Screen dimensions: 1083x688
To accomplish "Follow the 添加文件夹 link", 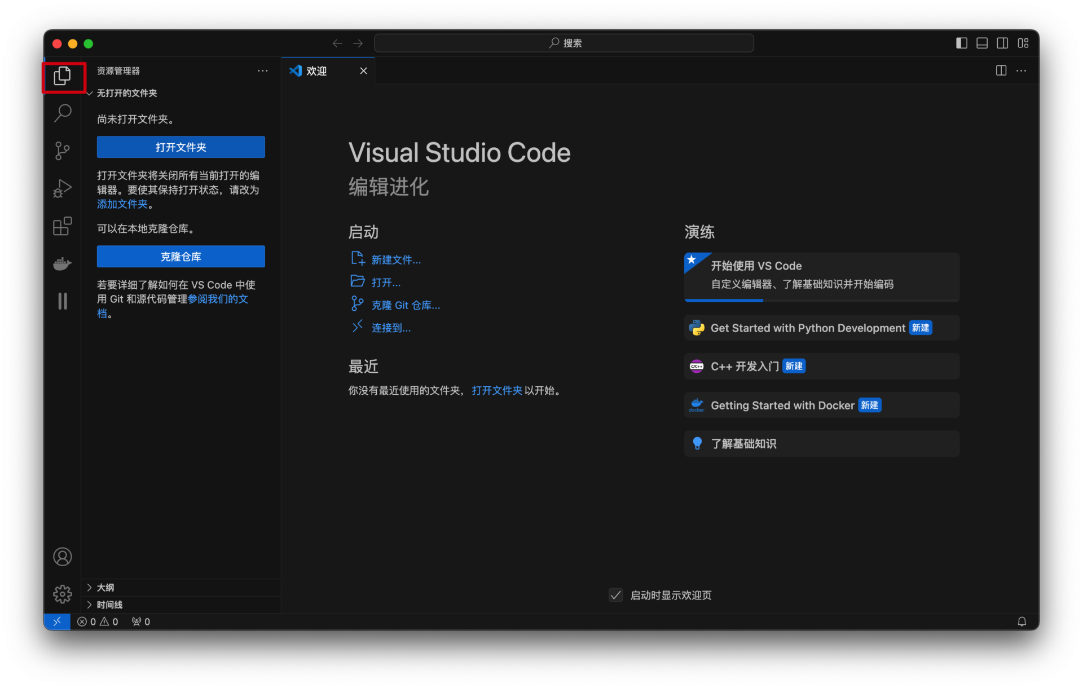I will pyautogui.click(x=122, y=204).
